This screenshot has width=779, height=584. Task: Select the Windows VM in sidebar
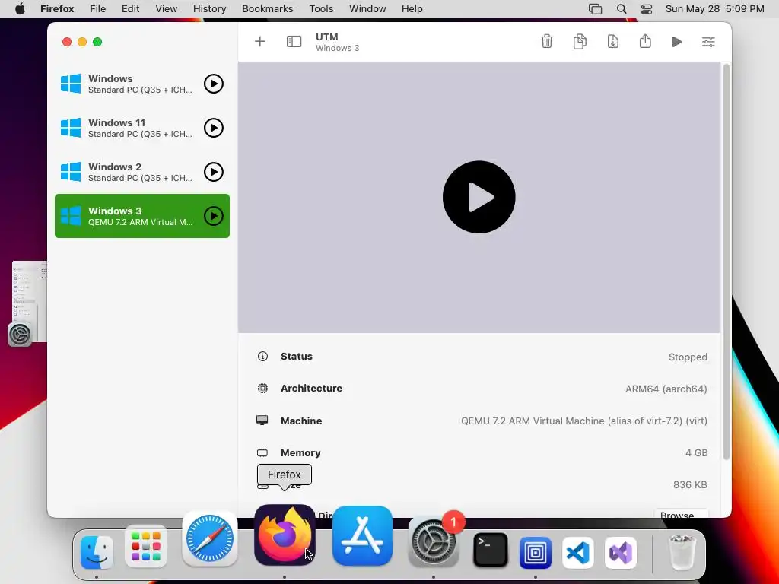(x=142, y=84)
